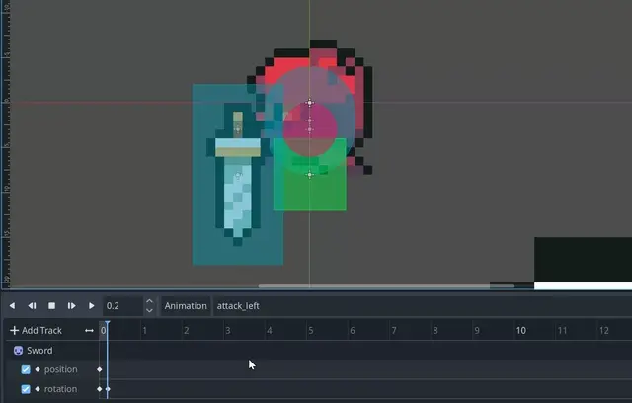Click the Sword track group label

click(39, 351)
